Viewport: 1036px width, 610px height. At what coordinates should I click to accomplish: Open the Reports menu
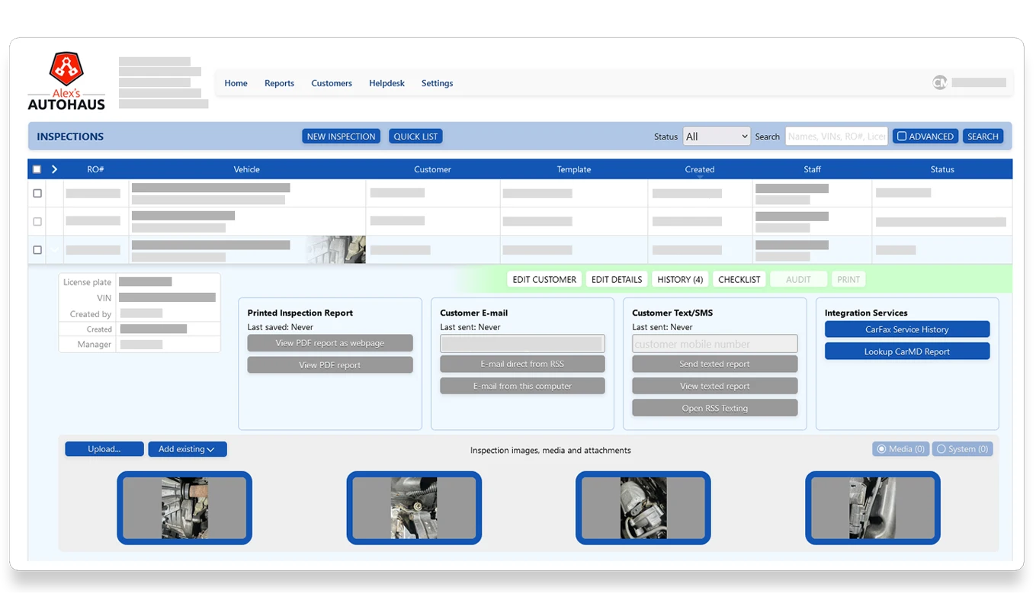coord(279,82)
